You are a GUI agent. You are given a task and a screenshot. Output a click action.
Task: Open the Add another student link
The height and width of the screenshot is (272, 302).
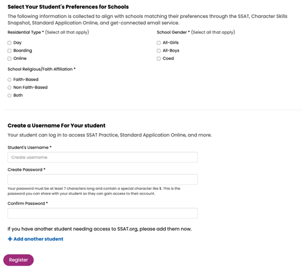coord(38,239)
